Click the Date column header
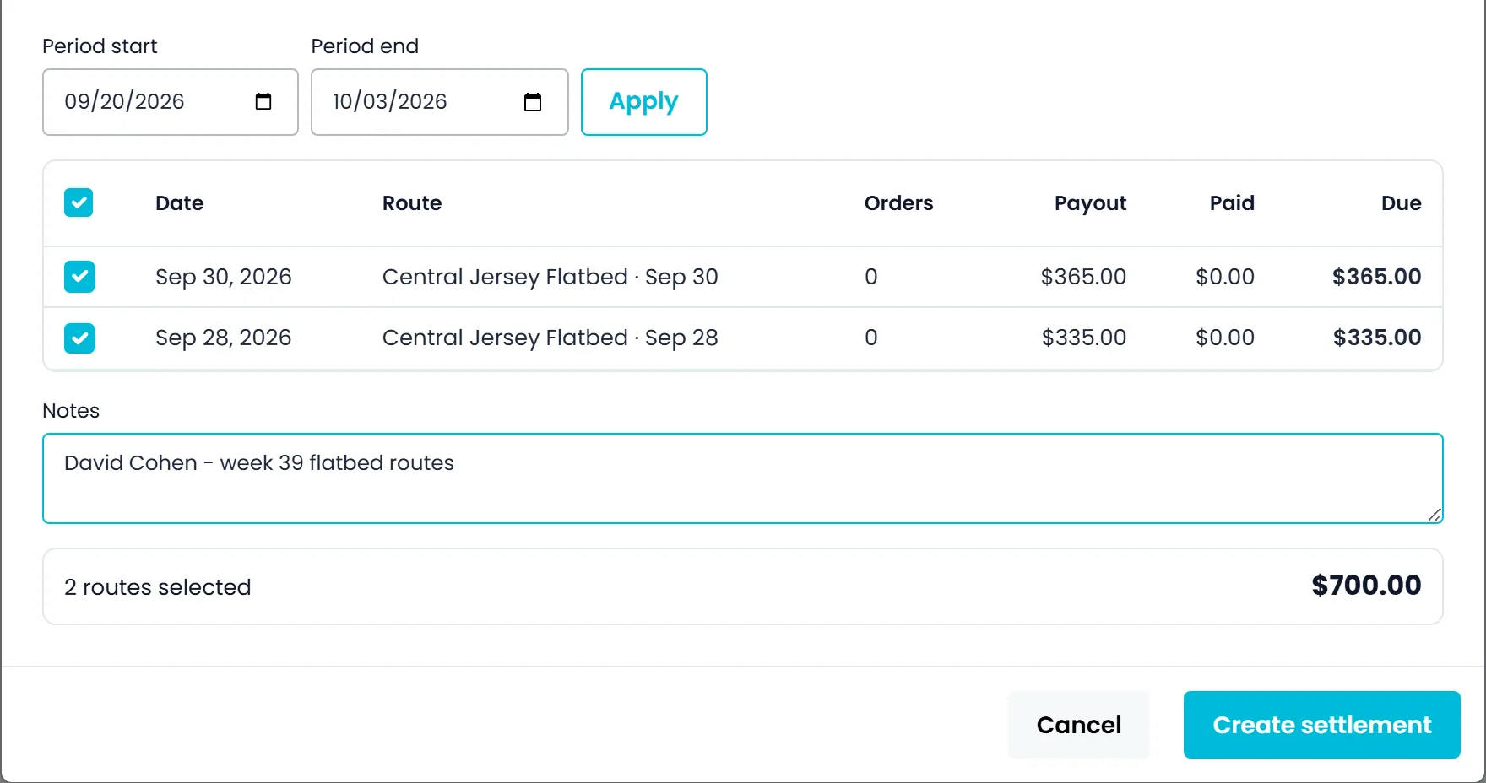The image size is (1486, 783). tap(180, 203)
